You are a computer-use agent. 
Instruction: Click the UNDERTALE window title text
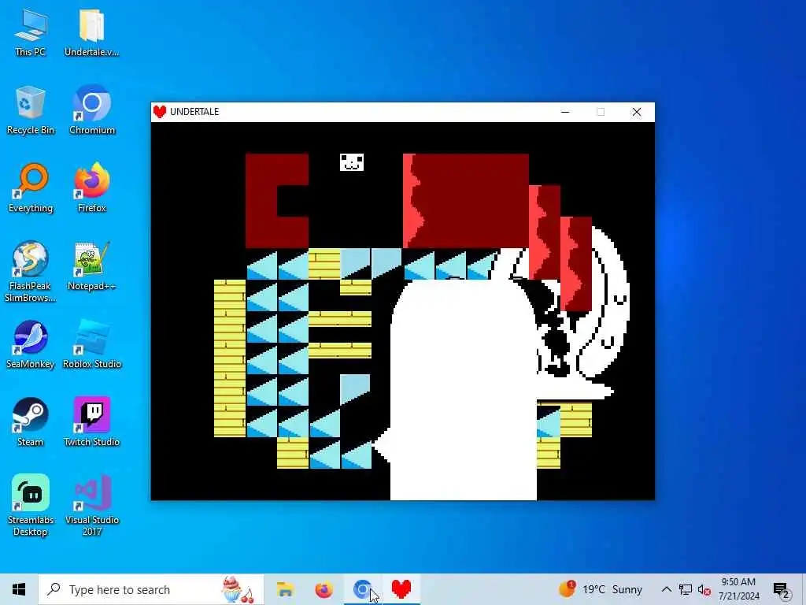click(x=194, y=112)
